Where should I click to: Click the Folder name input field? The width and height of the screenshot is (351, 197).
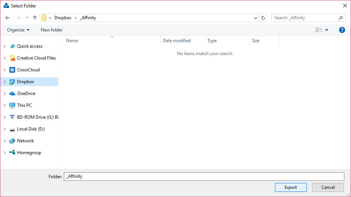click(x=204, y=176)
